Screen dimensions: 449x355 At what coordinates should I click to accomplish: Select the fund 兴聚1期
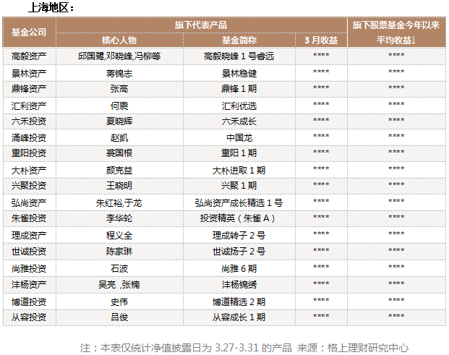pyautogui.click(x=239, y=186)
